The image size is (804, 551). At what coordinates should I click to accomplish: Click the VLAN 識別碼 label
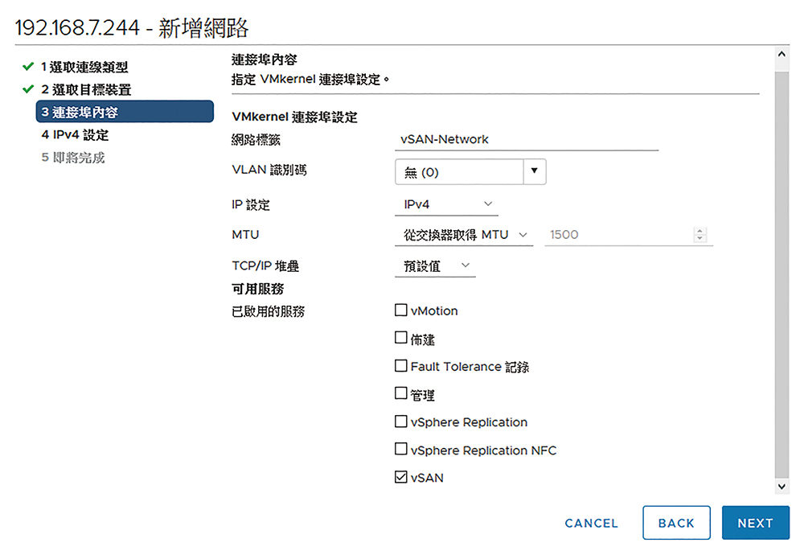(x=269, y=170)
